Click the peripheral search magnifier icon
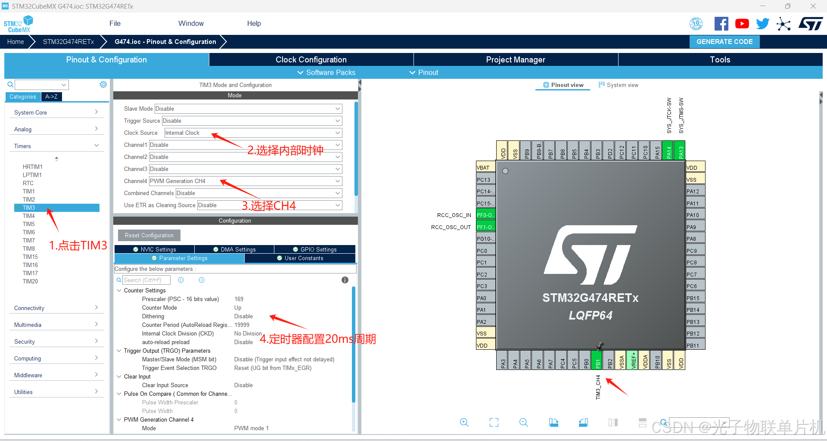The height and width of the screenshot is (441, 827). (10, 85)
